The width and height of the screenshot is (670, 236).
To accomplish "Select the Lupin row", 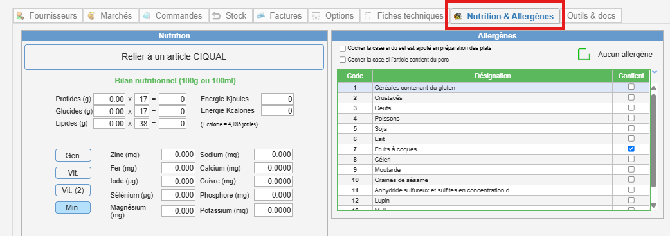I will click(494, 200).
